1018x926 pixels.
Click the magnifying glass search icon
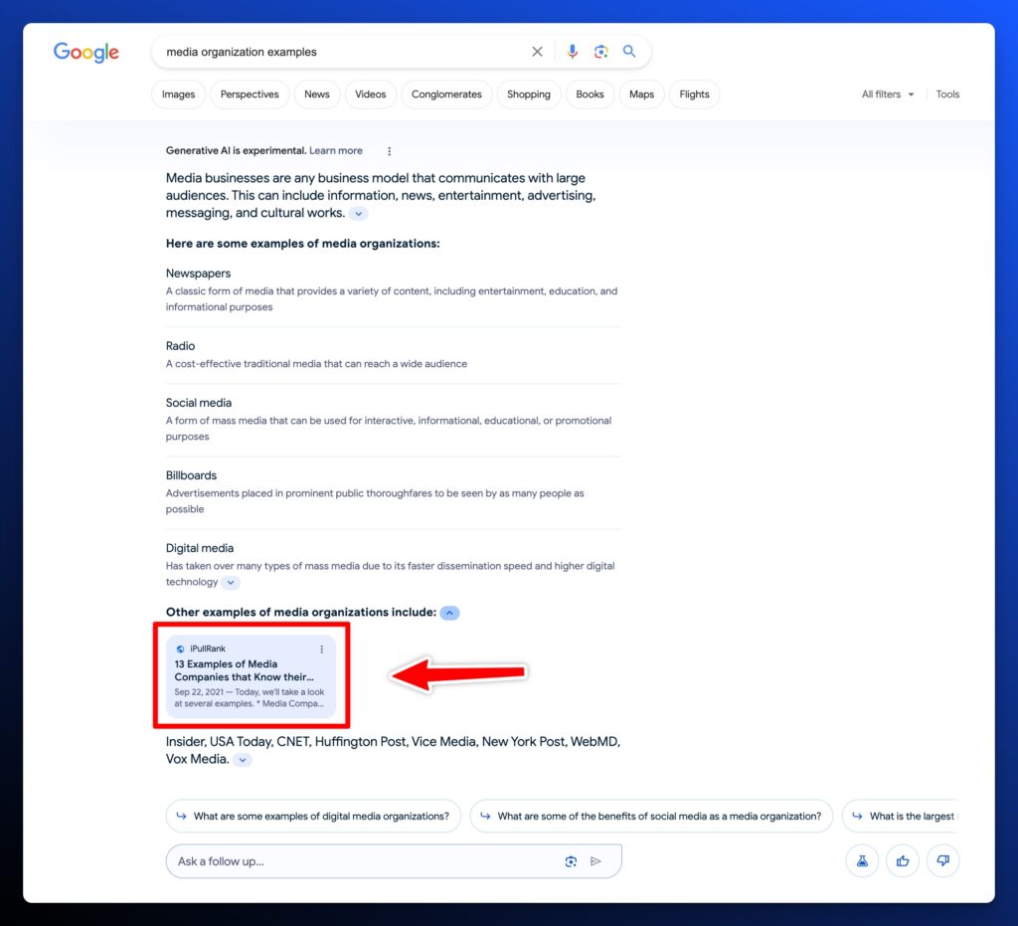click(629, 52)
